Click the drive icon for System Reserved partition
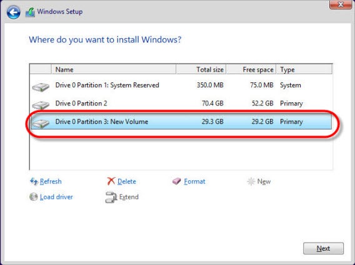Image resolution: width=355 pixels, height=265 pixels. click(x=41, y=87)
